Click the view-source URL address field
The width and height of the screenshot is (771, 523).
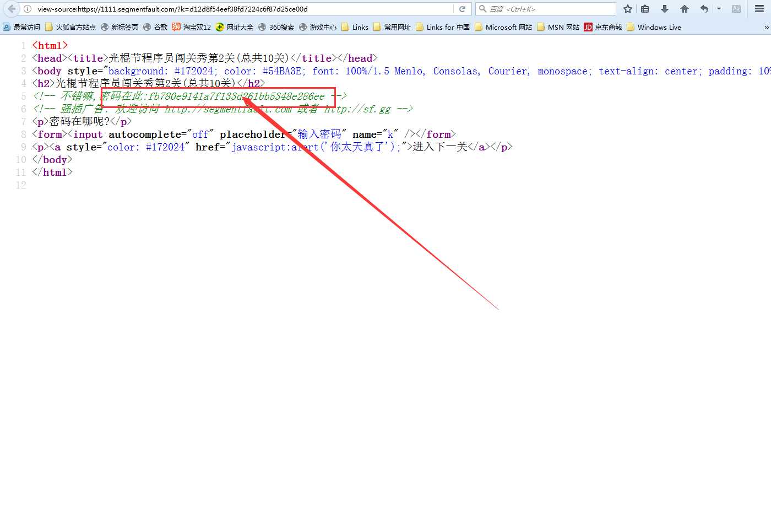pyautogui.click(x=245, y=9)
